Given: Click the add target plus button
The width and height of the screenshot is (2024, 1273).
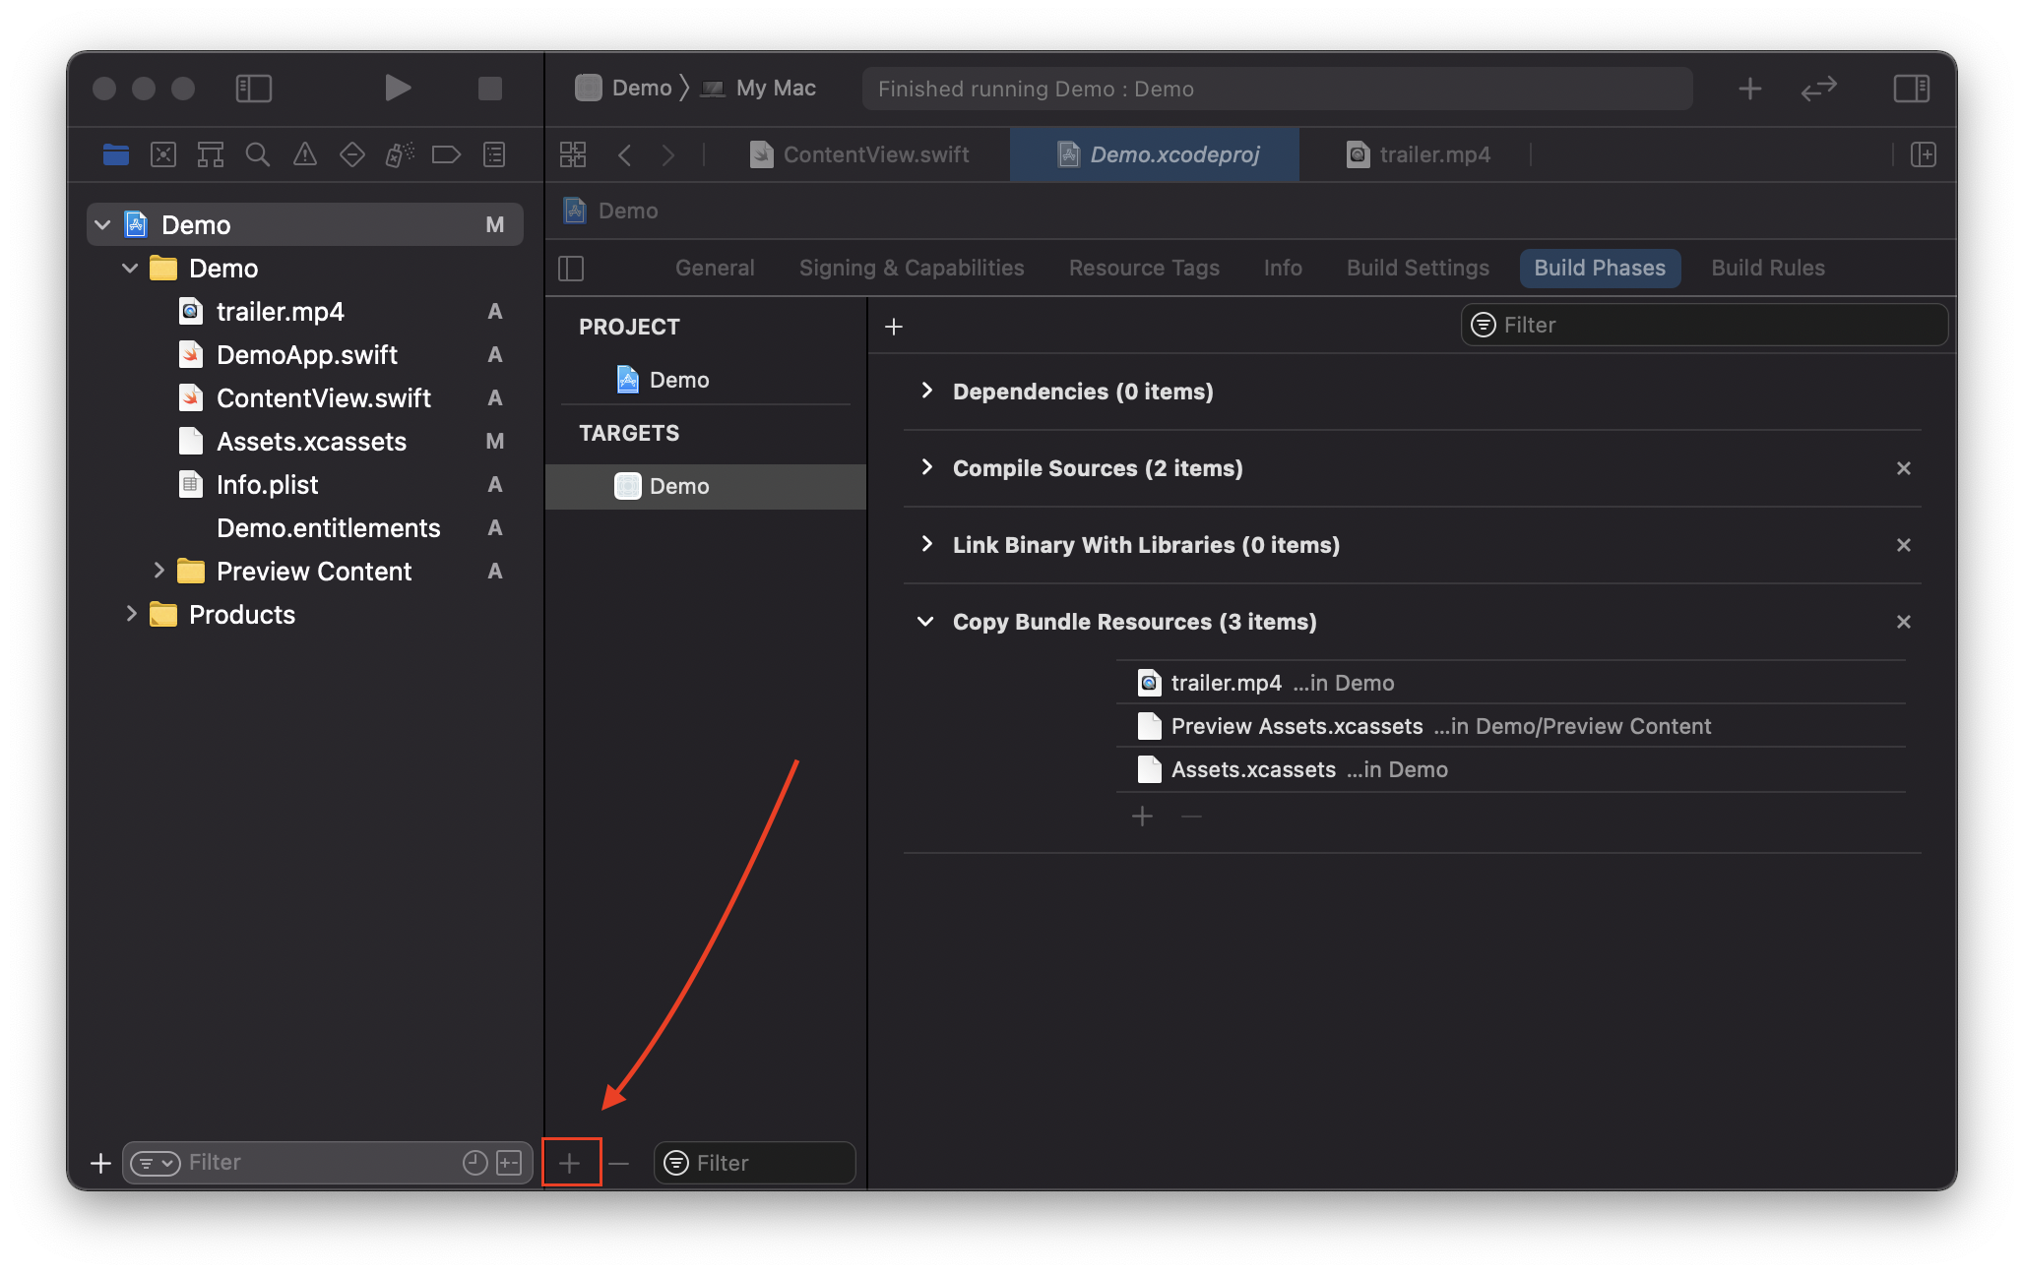Looking at the screenshot, I should (570, 1163).
